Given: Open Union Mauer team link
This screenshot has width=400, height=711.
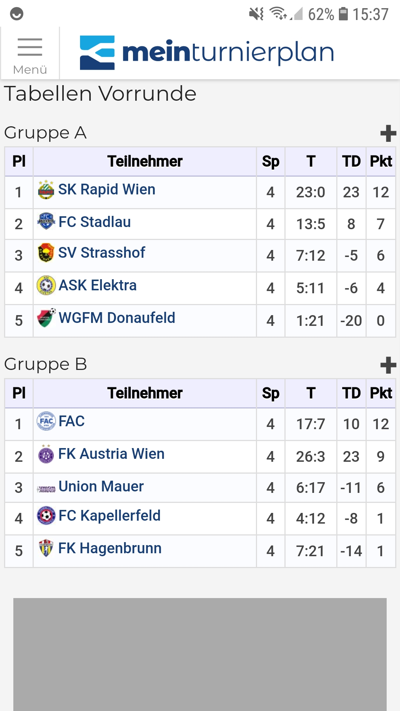Looking at the screenshot, I should point(101,487).
